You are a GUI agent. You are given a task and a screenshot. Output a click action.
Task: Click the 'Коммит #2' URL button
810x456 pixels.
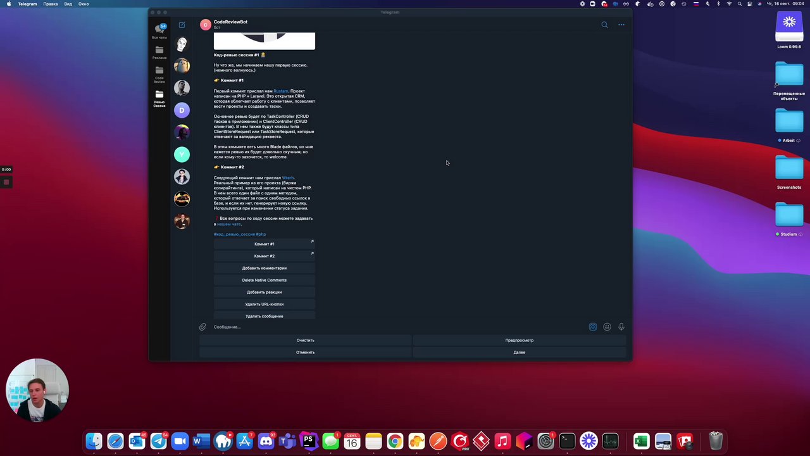(x=264, y=256)
